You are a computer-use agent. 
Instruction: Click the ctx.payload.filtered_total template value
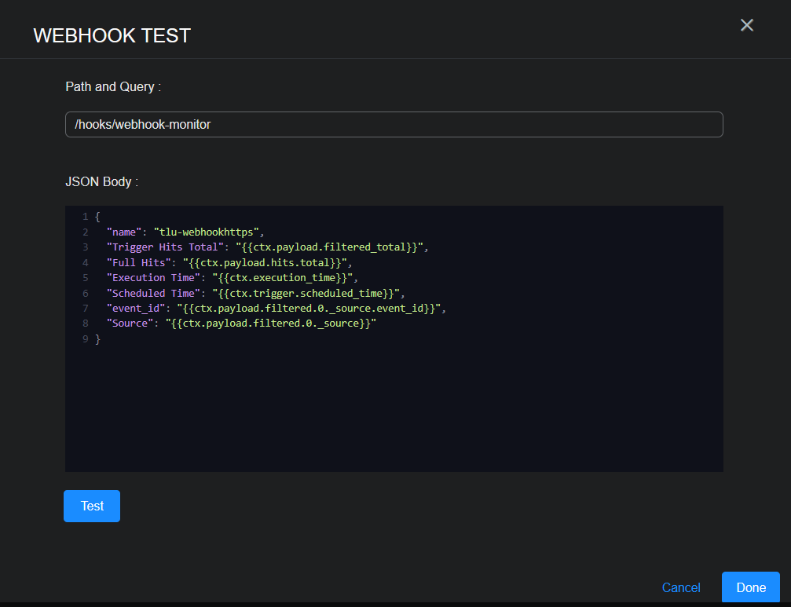[329, 247]
